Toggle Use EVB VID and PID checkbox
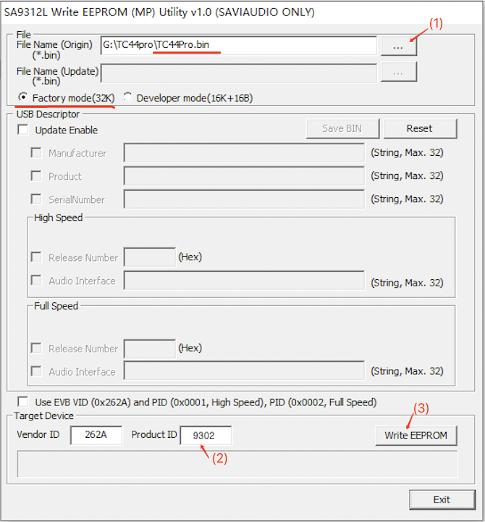Screen dimensions: 485x522 coord(24,402)
